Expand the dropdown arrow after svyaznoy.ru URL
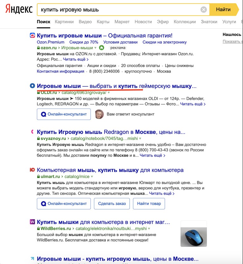Viewport: 243px width, 264px height. (x=140, y=139)
